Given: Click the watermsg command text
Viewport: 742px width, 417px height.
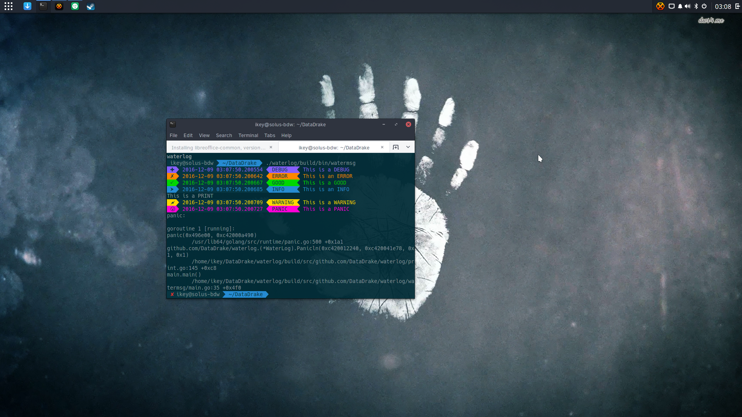Looking at the screenshot, I should point(311,163).
